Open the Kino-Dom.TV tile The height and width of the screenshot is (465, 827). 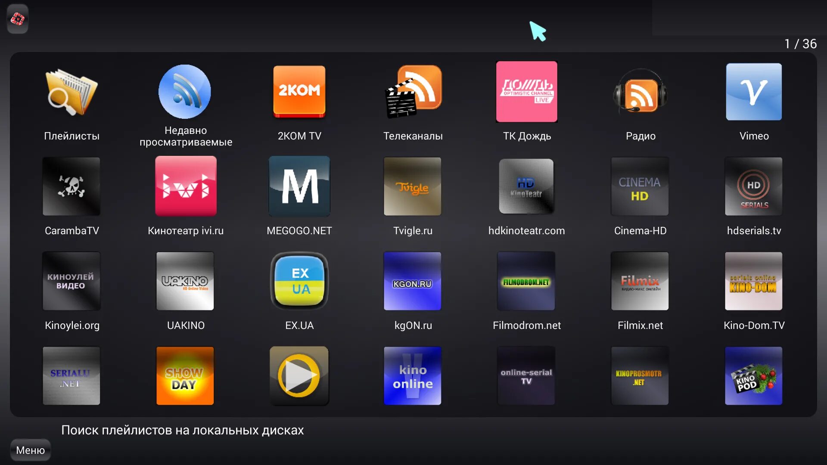tap(754, 281)
